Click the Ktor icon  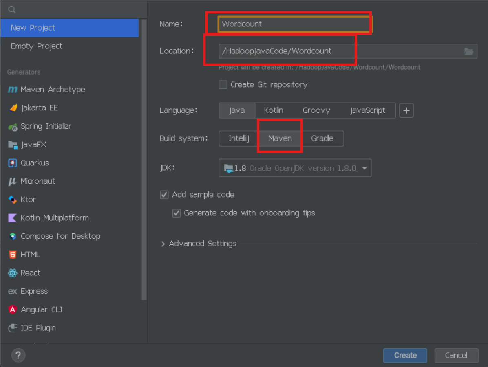pos(13,200)
